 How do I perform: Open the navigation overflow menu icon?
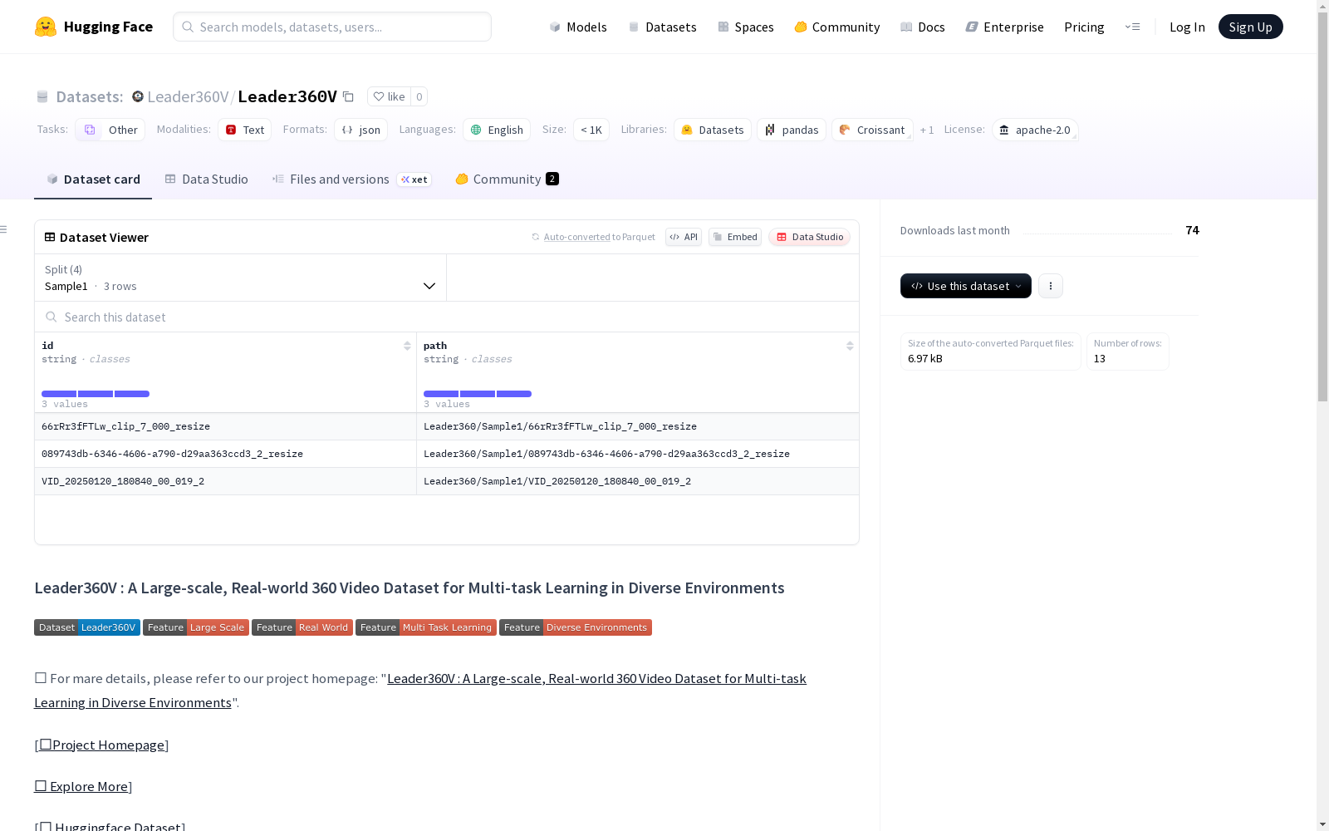pos(1132,27)
